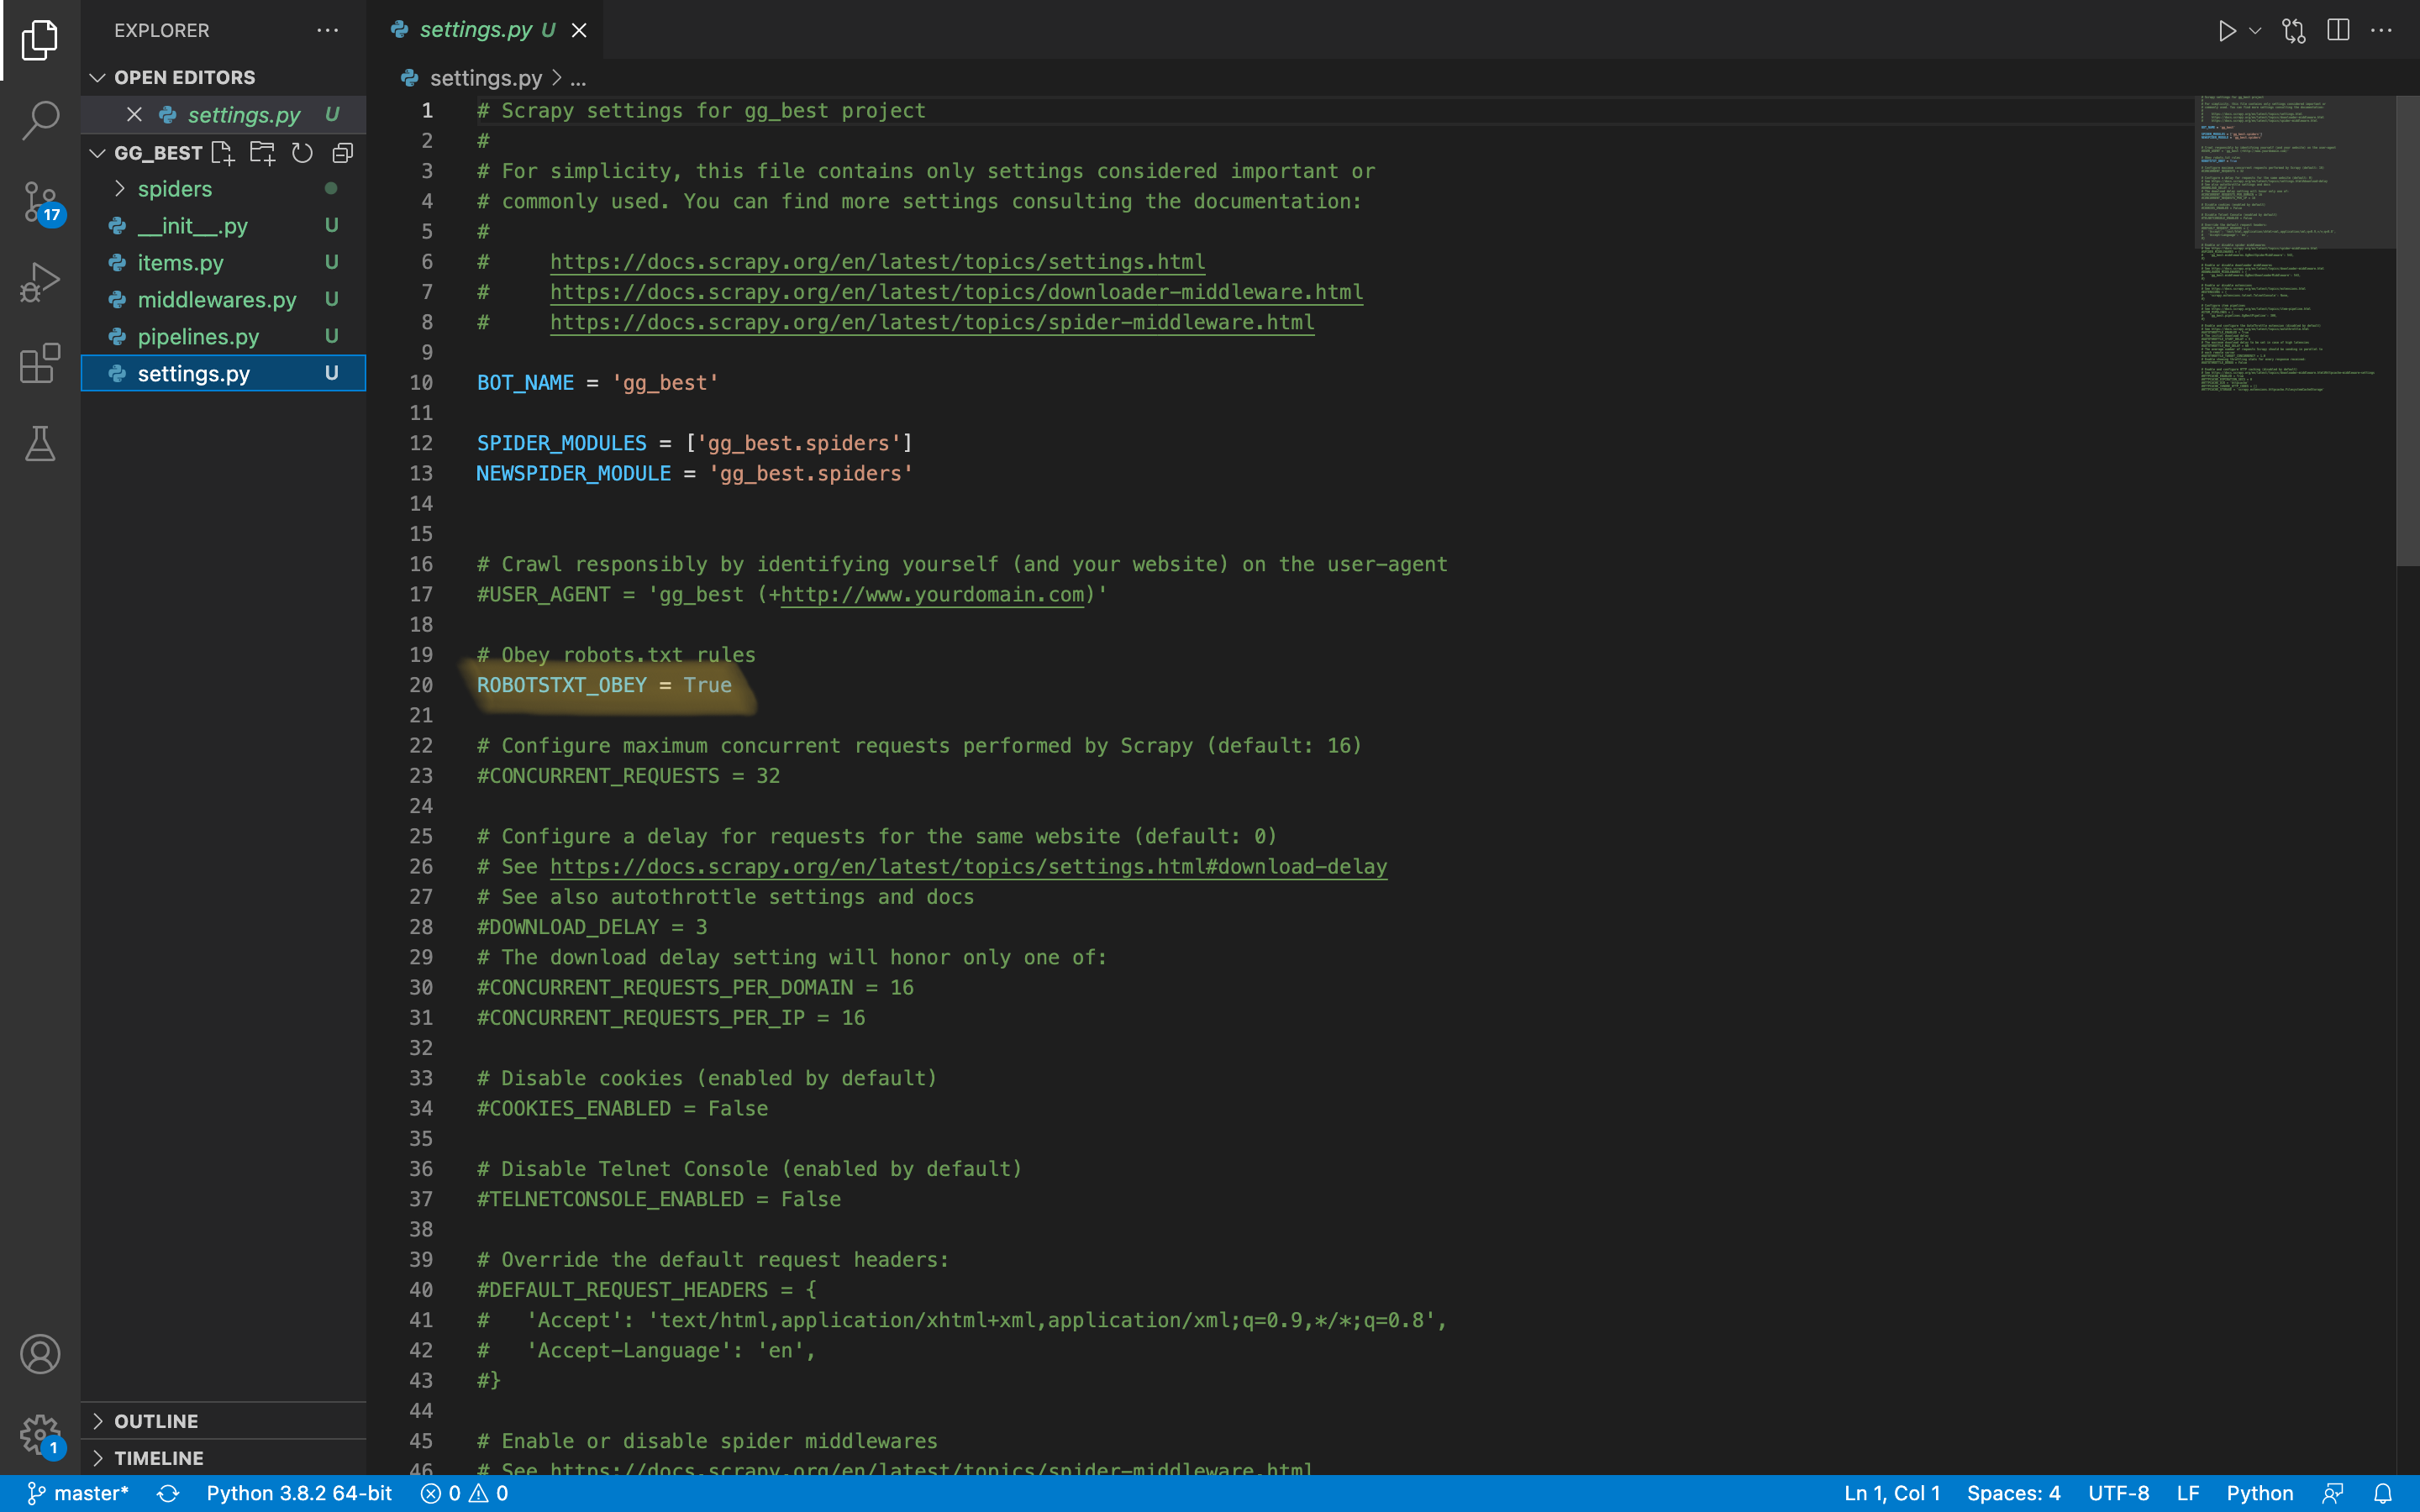
Task: Open pipelines.py from explorer
Action: click(x=224, y=337)
